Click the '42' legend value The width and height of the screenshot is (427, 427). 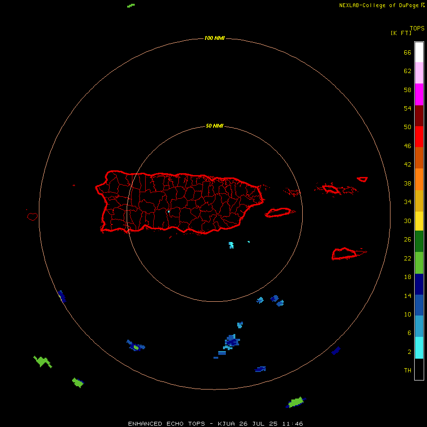[x=408, y=165]
